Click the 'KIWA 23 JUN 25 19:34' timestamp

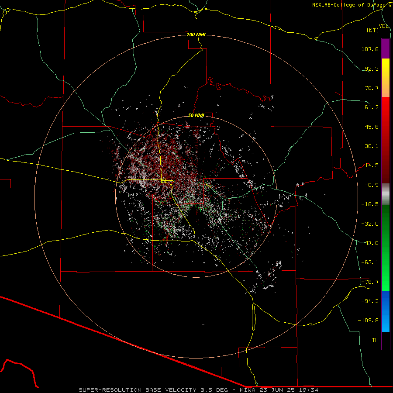279,390
